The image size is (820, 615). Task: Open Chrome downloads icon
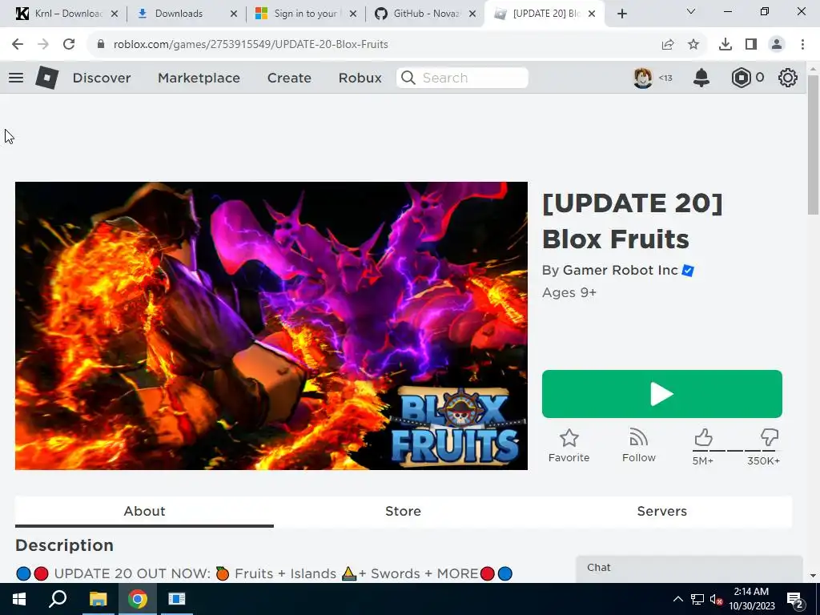pyautogui.click(x=726, y=45)
